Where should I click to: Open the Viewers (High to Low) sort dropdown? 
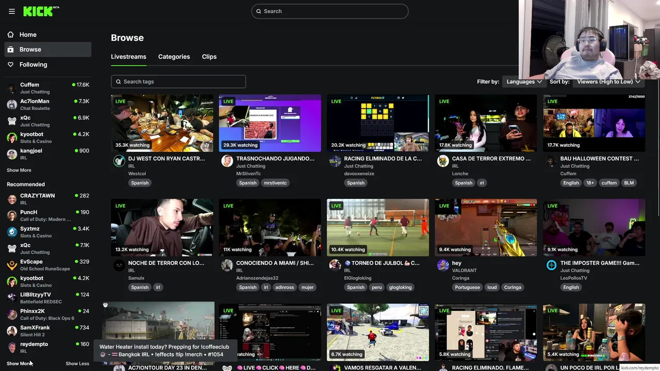[x=608, y=81]
